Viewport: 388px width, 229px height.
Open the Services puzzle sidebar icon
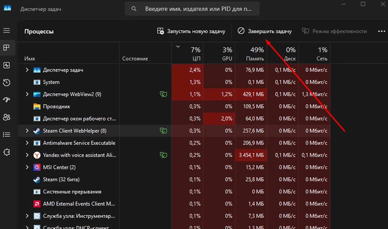point(6,152)
